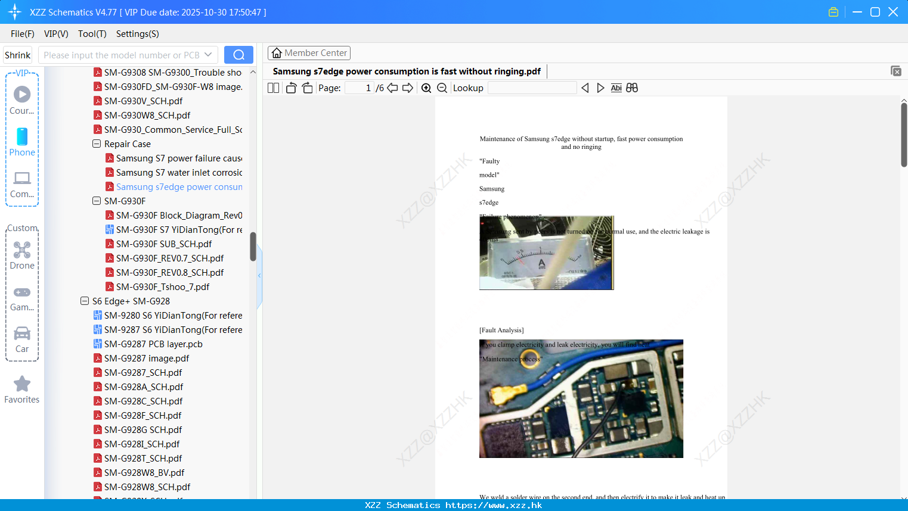Open SM-G928W8_BV.pdf
This screenshot has width=908, height=511.
[139, 473]
